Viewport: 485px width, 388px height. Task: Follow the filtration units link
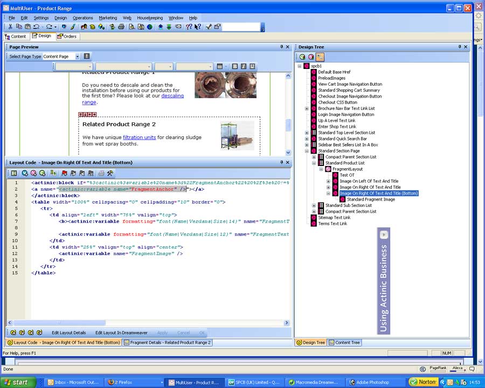(139, 137)
